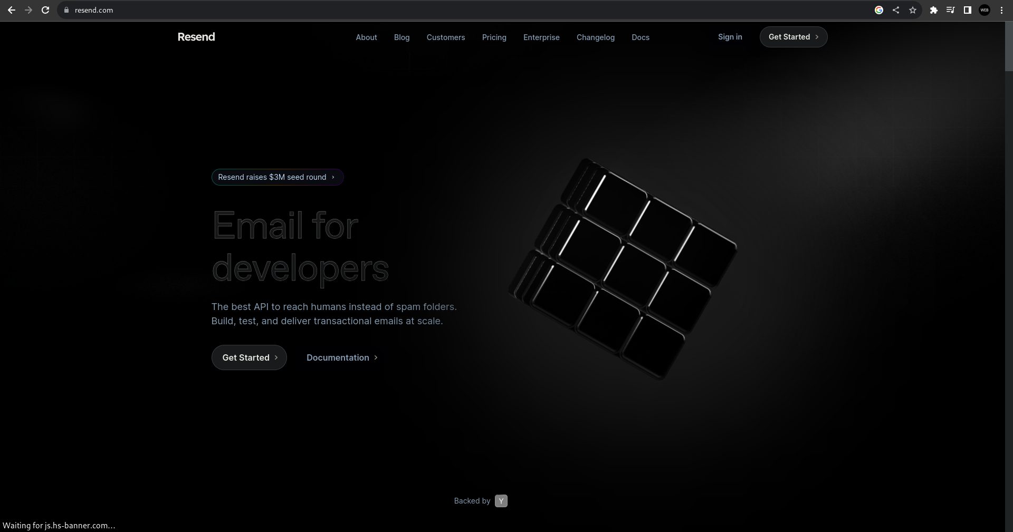Open the About page

(x=366, y=37)
